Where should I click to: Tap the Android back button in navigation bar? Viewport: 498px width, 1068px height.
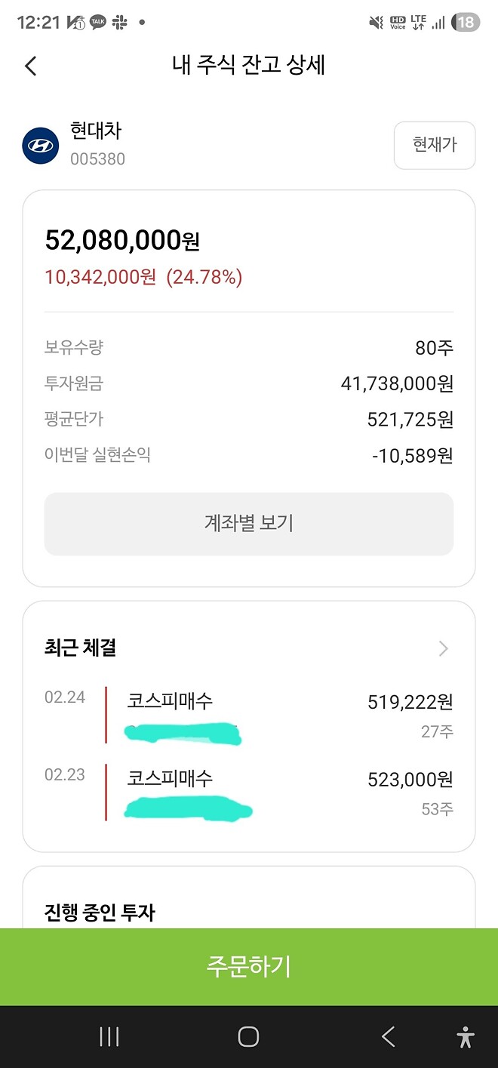click(x=387, y=1036)
